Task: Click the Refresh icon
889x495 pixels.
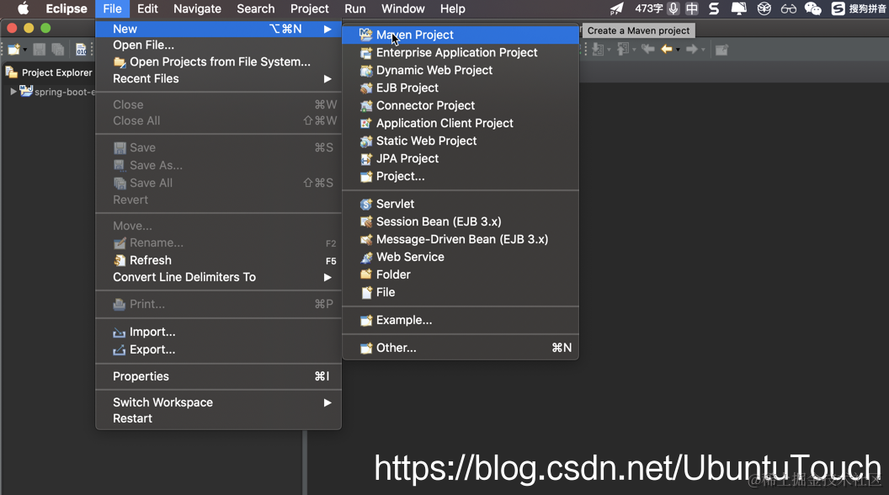Action: (119, 260)
